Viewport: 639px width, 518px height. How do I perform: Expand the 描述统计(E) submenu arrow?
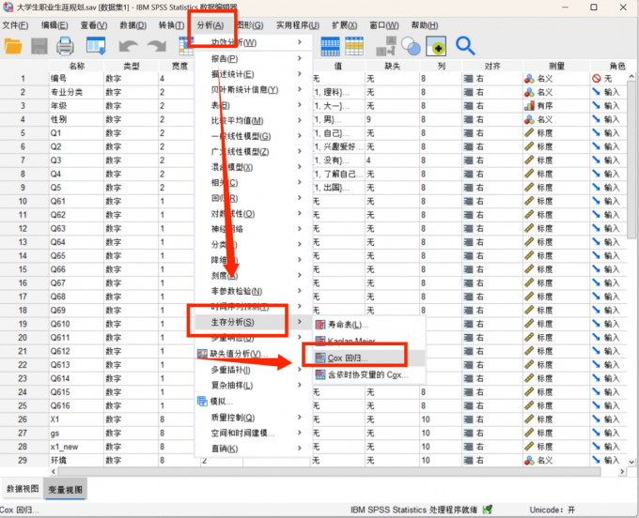pos(299,74)
